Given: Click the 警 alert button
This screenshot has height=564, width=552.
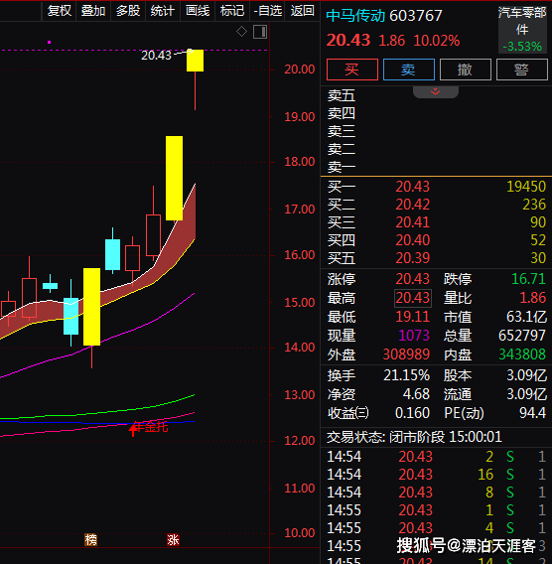Looking at the screenshot, I should (x=522, y=70).
